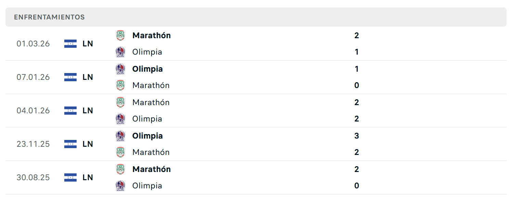Click Olimpia score 3 in 23.11.25 match

[357, 136]
